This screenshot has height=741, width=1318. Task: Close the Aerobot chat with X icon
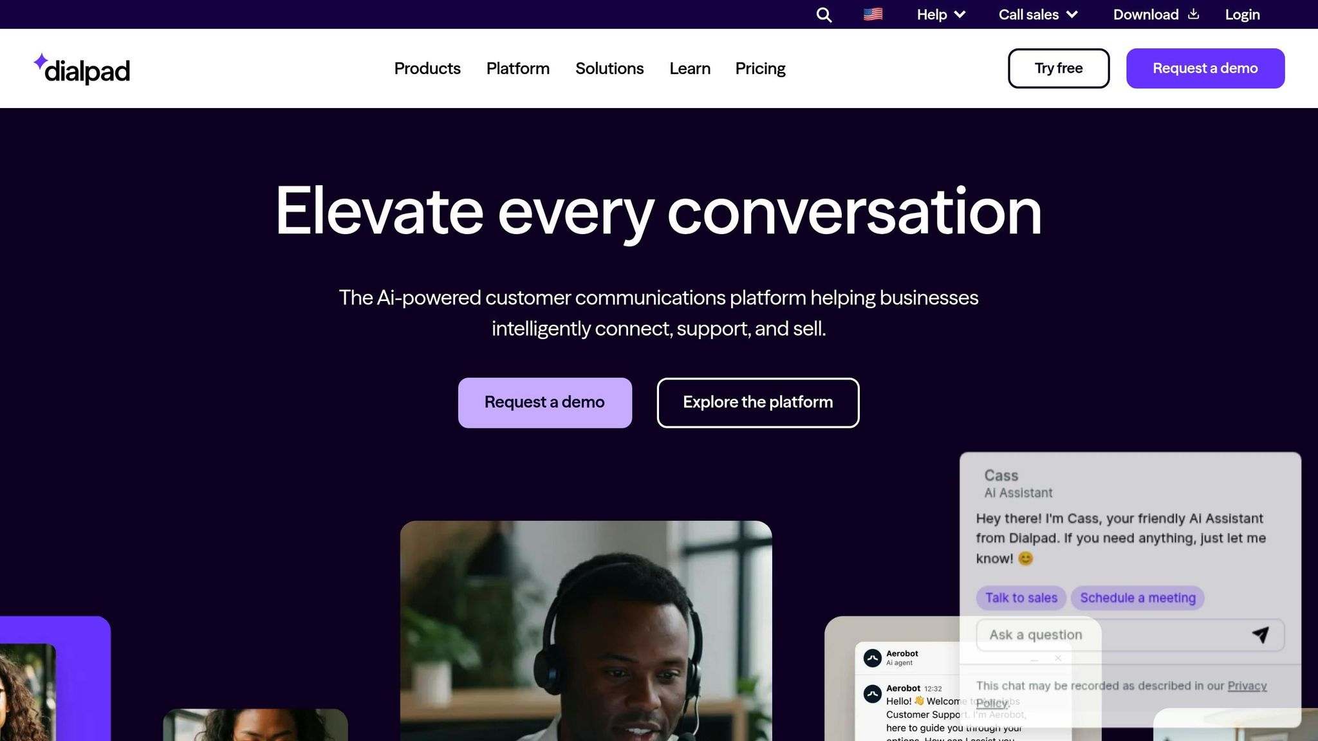(1058, 658)
